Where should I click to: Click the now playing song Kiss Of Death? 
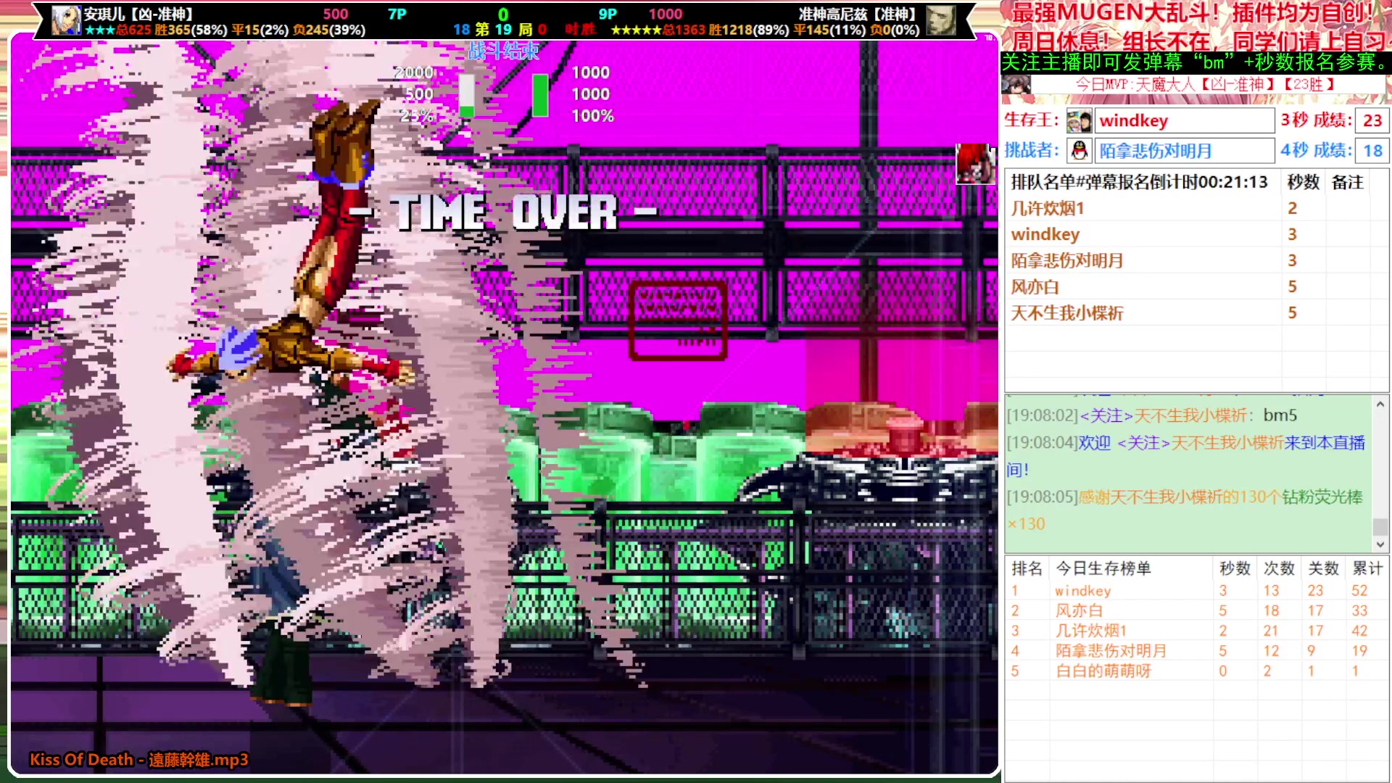click(x=138, y=760)
